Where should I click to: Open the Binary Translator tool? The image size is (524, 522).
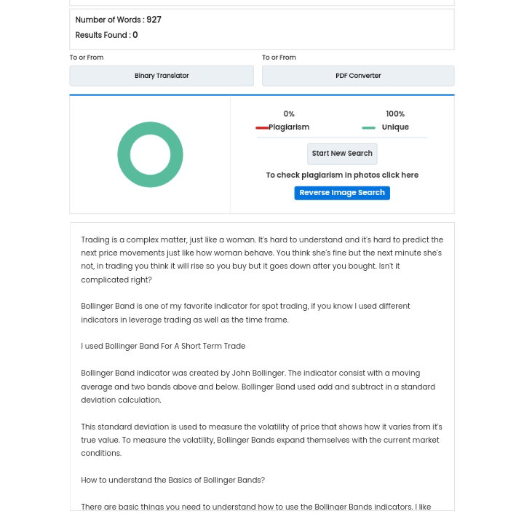click(x=162, y=76)
